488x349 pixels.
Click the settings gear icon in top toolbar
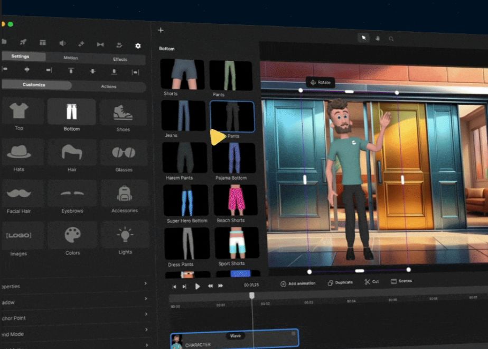coord(138,45)
